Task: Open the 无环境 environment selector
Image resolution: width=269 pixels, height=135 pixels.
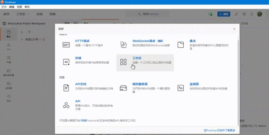Action: 244,24
